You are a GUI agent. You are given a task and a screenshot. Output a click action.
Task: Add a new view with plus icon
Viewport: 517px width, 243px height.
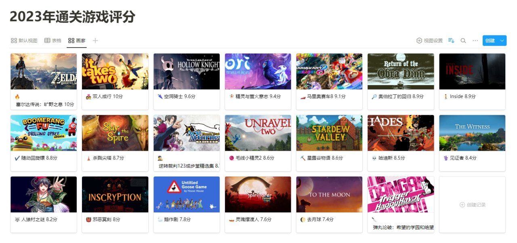95,41
